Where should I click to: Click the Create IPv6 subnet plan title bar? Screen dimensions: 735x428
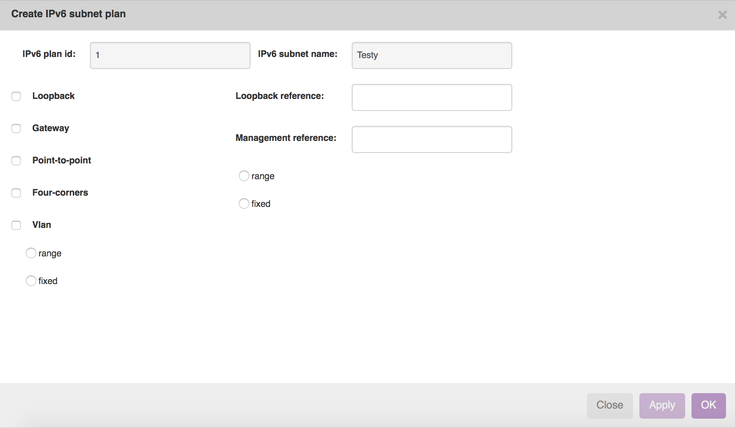click(x=69, y=14)
